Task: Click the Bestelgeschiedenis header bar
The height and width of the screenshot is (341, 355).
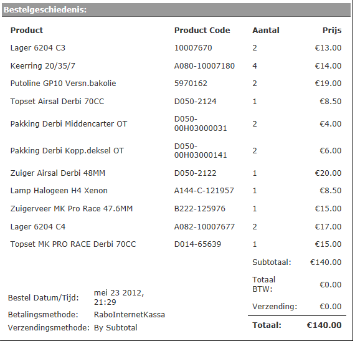Action: coord(176,10)
